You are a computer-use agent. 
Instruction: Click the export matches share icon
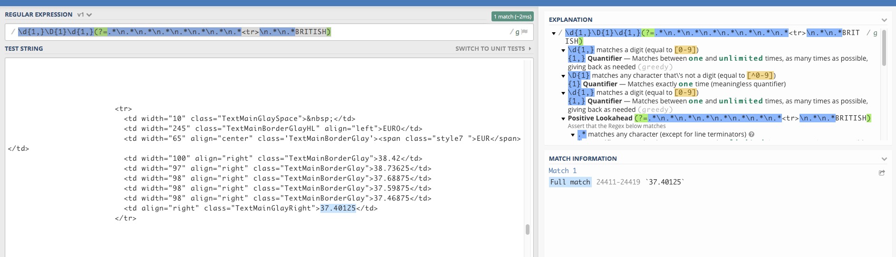[x=882, y=173]
